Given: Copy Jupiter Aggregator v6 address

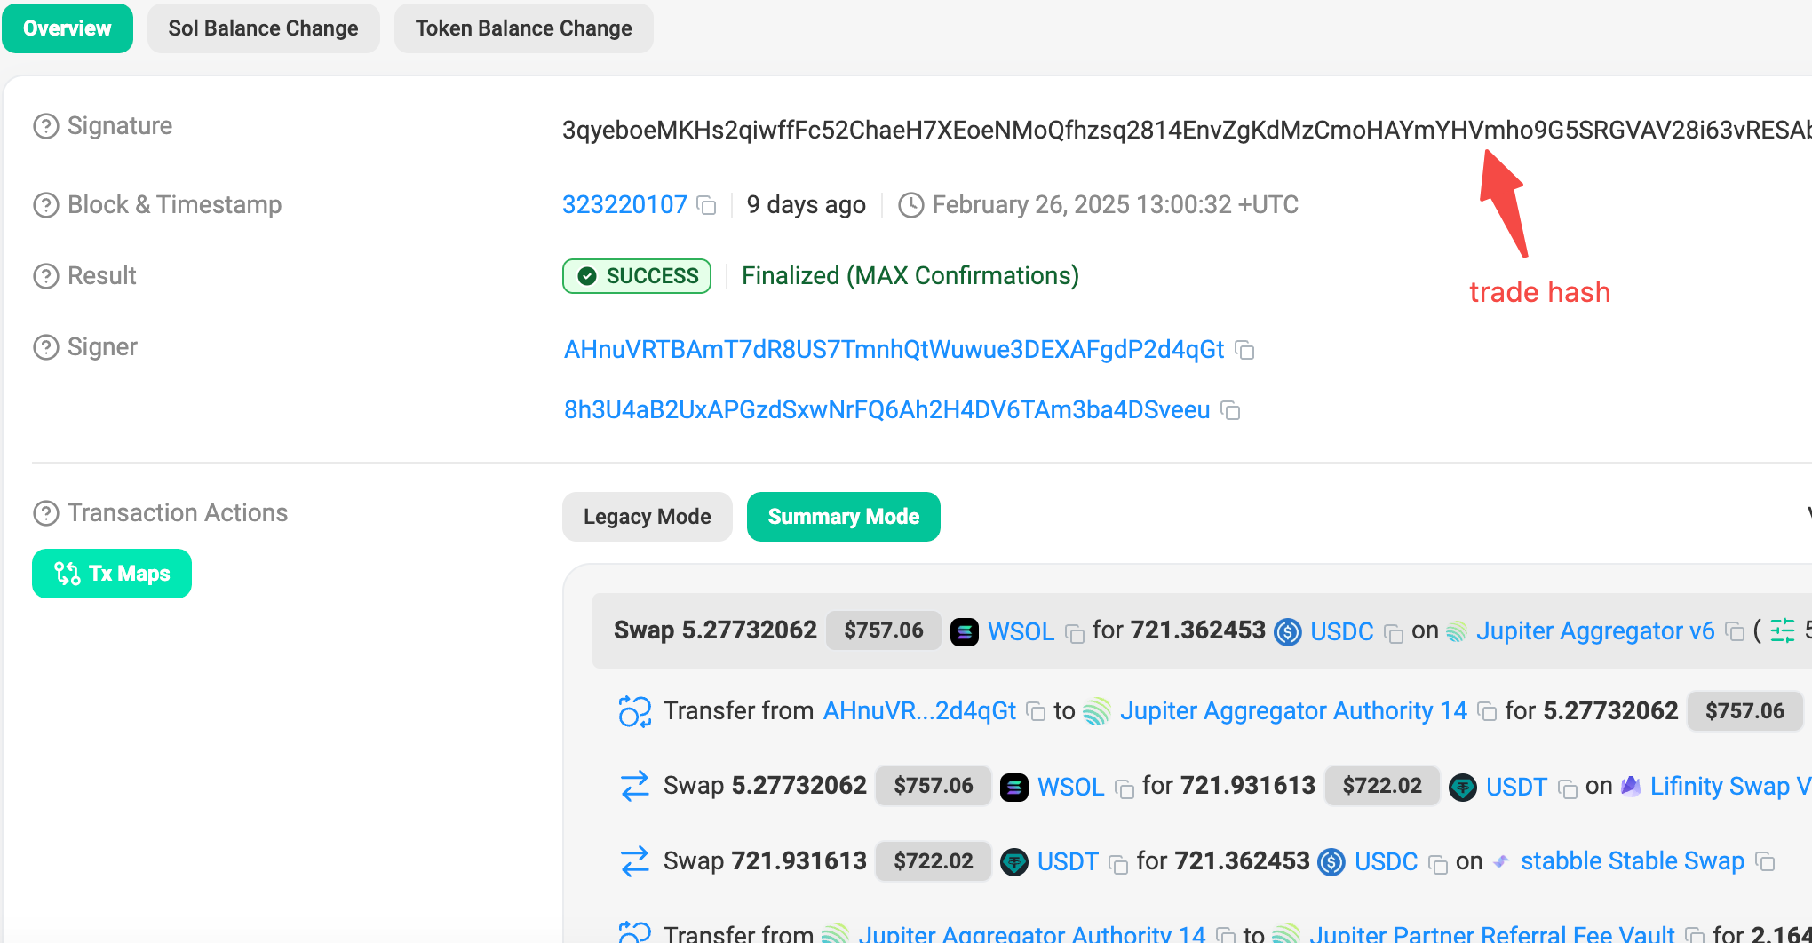Looking at the screenshot, I should click(1735, 632).
